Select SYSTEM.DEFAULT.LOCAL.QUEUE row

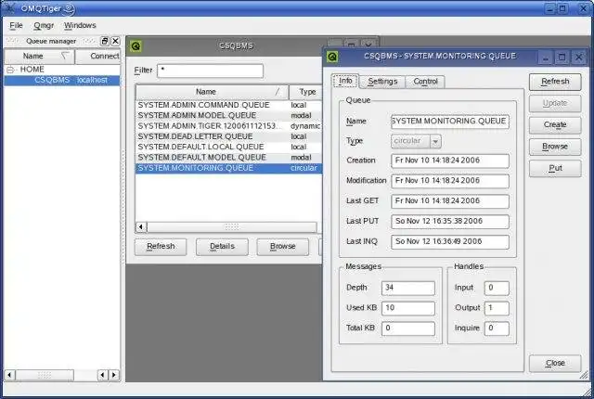tap(228, 148)
